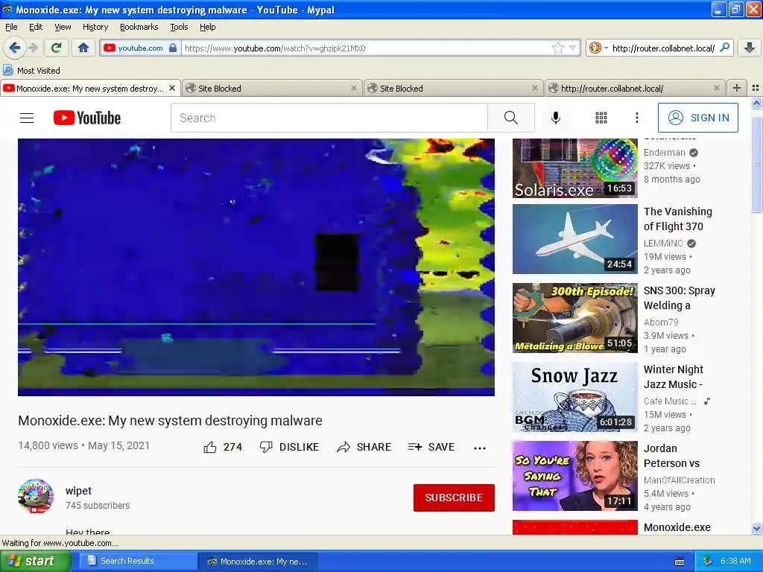Viewport: 763px width, 572px height.
Task: Open The Vanishing of Flight 370 video
Action: pyautogui.click(x=677, y=219)
